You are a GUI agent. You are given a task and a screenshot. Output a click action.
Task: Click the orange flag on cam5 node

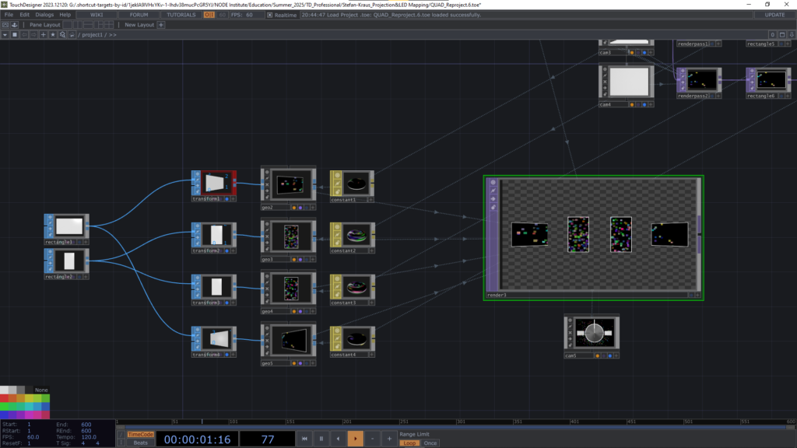597,355
